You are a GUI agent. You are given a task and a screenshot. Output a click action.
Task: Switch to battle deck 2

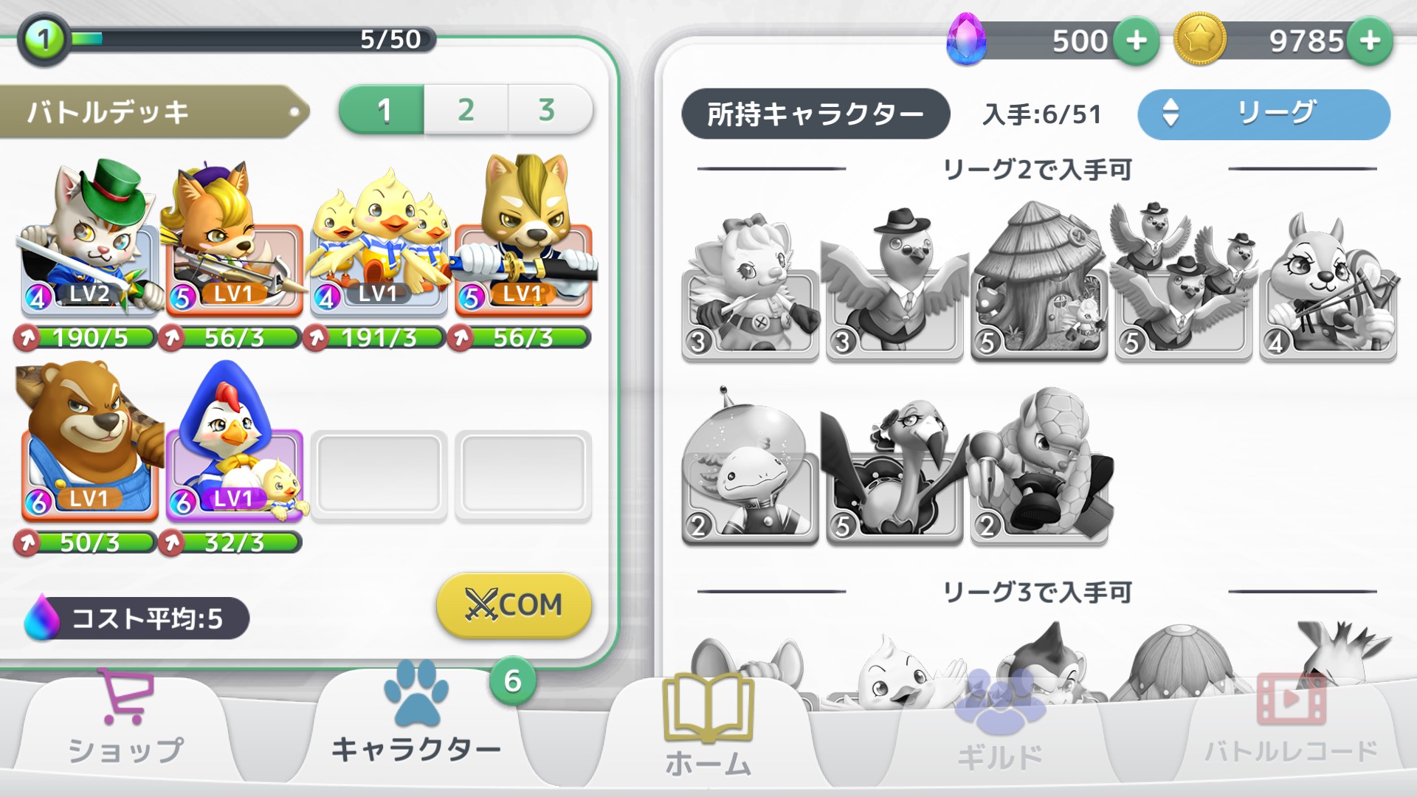(466, 110)
